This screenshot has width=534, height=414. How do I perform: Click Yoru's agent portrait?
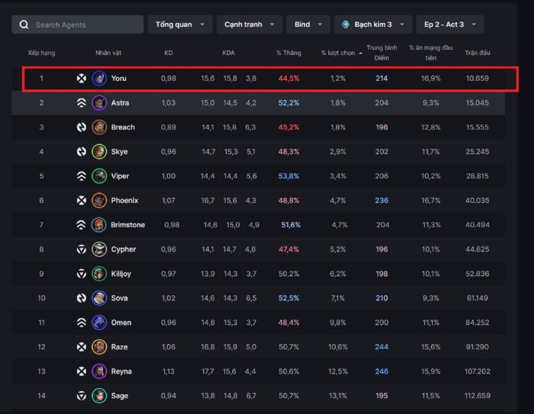click(x=99, y=78)
